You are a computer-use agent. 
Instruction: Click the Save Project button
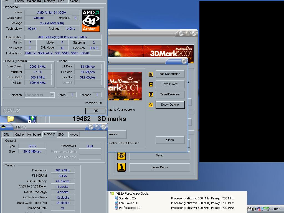[x=170, y=84]
